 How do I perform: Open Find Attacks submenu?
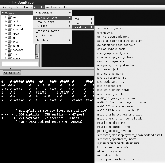click(x=53, y=13)
